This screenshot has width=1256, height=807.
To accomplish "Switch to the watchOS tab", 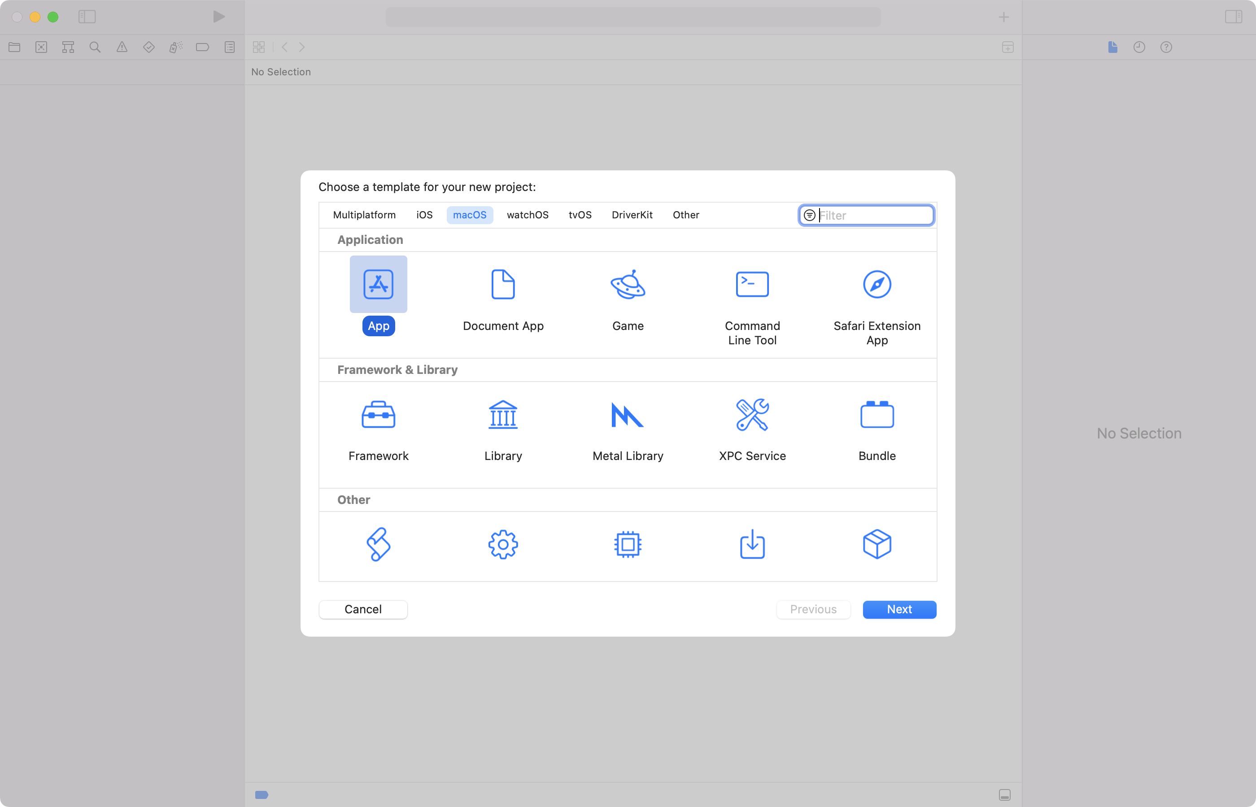I will pos(528,214).
